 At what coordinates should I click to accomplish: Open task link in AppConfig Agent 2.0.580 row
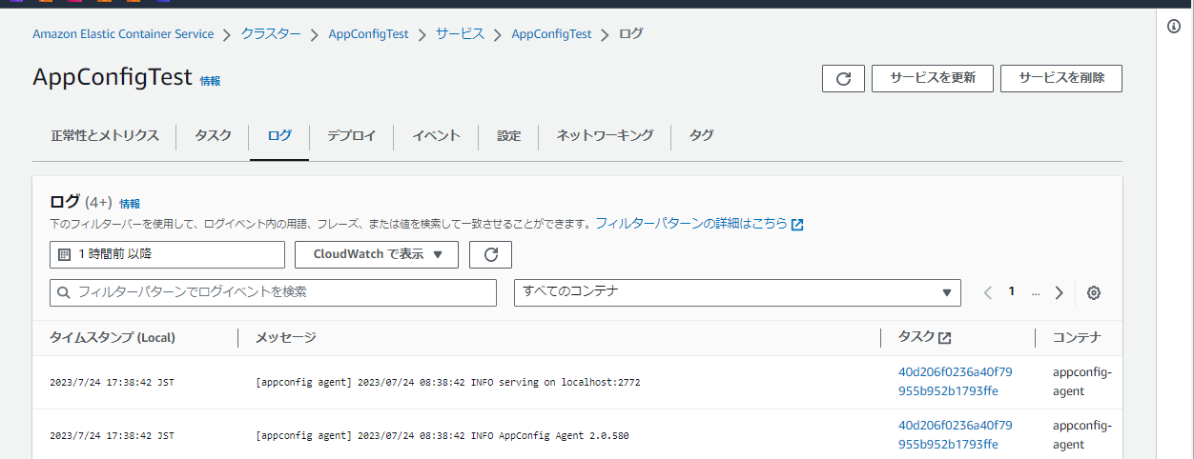tap(956, 435)
